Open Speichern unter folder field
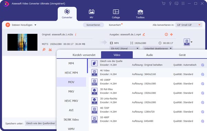 (x=41, y=123)
